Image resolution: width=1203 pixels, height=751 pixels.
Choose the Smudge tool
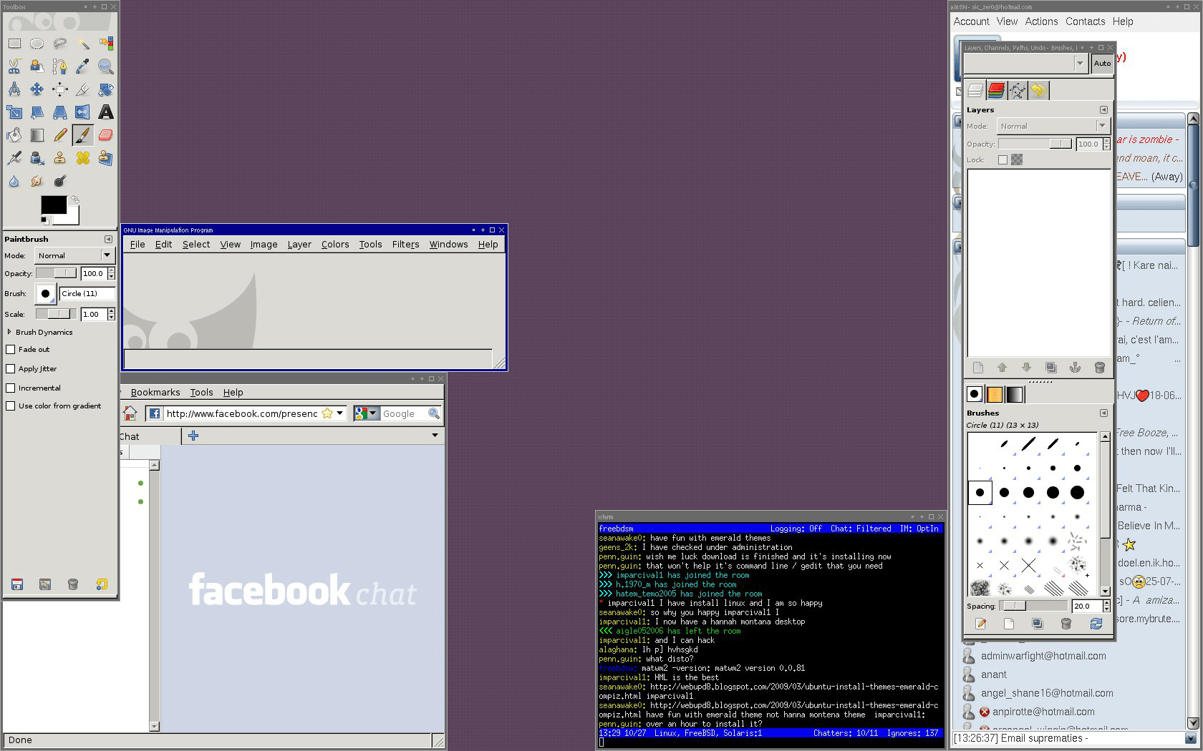pos(37,181)
